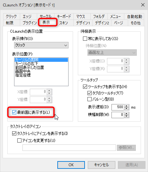Select 画面中央 display position
Viewport: 148px width, 172px height.
(x=41, y=71)
